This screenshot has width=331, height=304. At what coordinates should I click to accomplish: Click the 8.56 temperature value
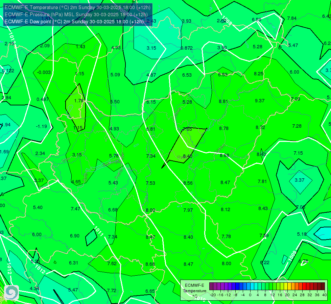pos(188,183)
